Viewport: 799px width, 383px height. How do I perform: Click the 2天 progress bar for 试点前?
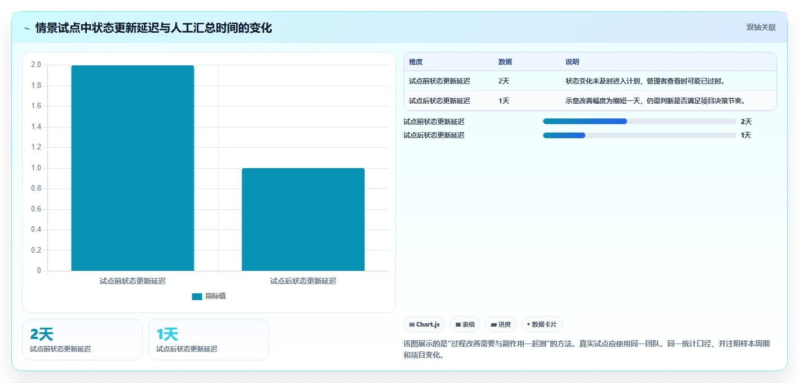point(639,121)
